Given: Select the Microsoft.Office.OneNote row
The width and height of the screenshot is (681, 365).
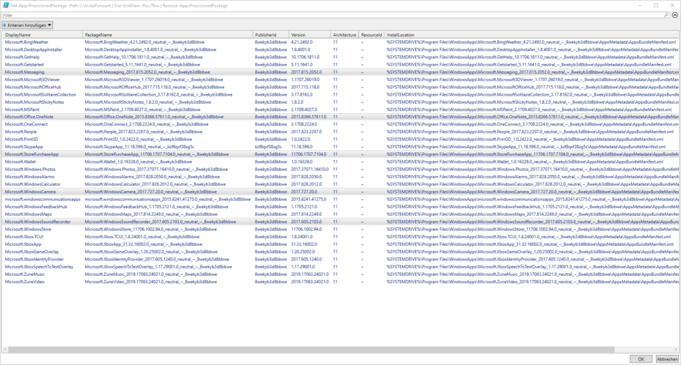Looking at the screenshot, I should click(340, 117).
